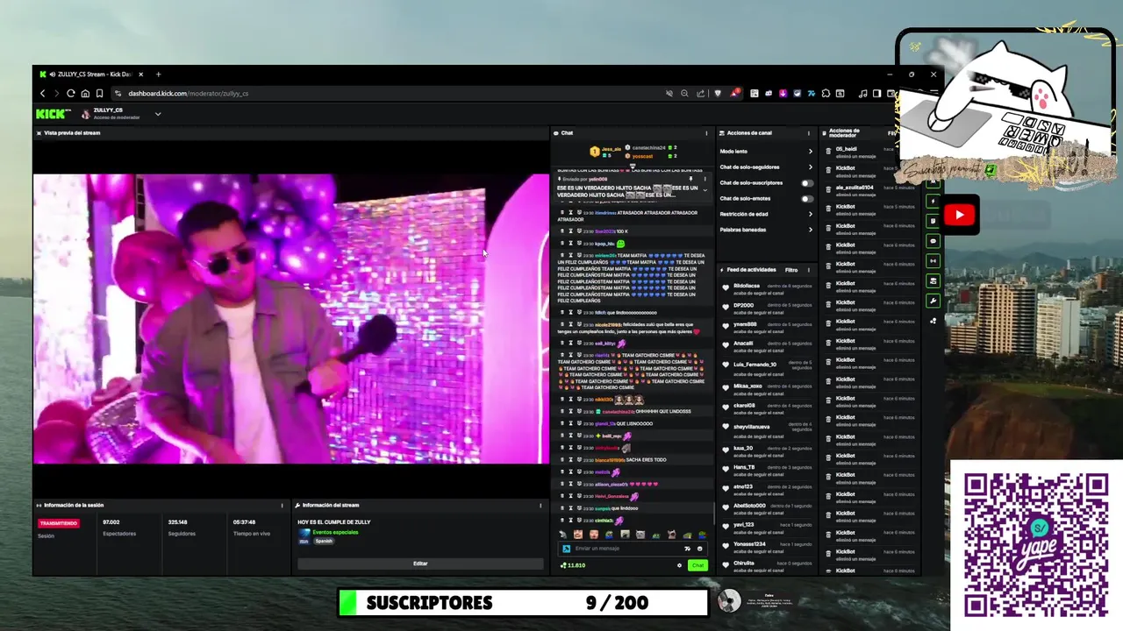The width and height of the screenshot is (1123, 631).
Task: Click the delete icon on kpop_hiis's message
Action: [562, 244]
